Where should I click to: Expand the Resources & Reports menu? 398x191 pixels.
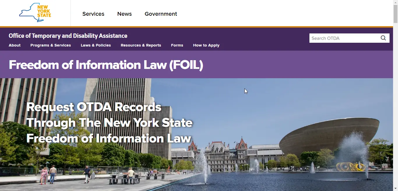click(x=141, y=45)
